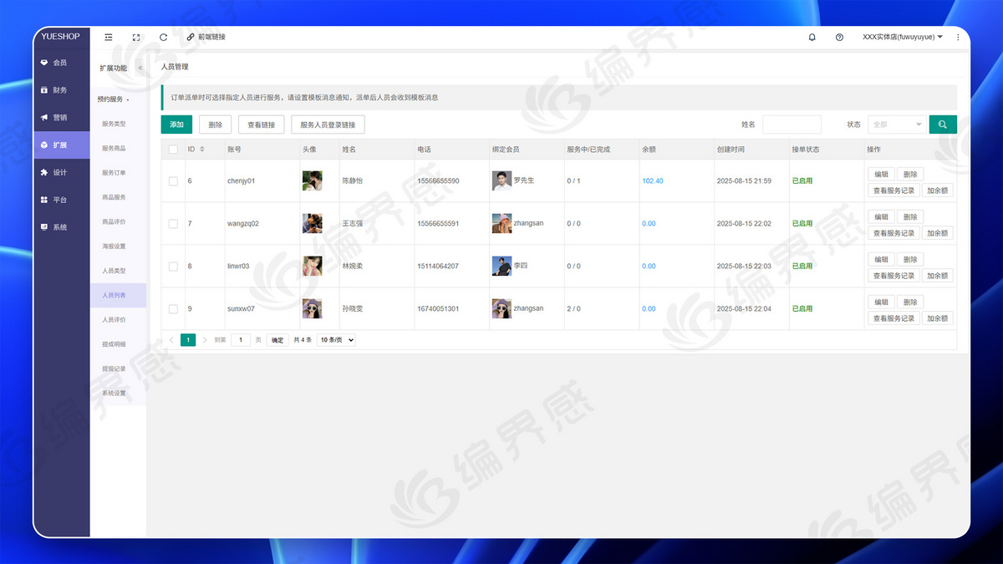Image resolution: width=1003 pixels, height=564 pixels.
Task: Click the 罗先生 bound member avatar
Action: tap(501, 180)
